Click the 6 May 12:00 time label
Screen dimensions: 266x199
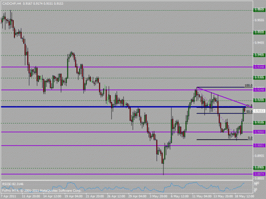pyautogui.click(x=180, y=196)
